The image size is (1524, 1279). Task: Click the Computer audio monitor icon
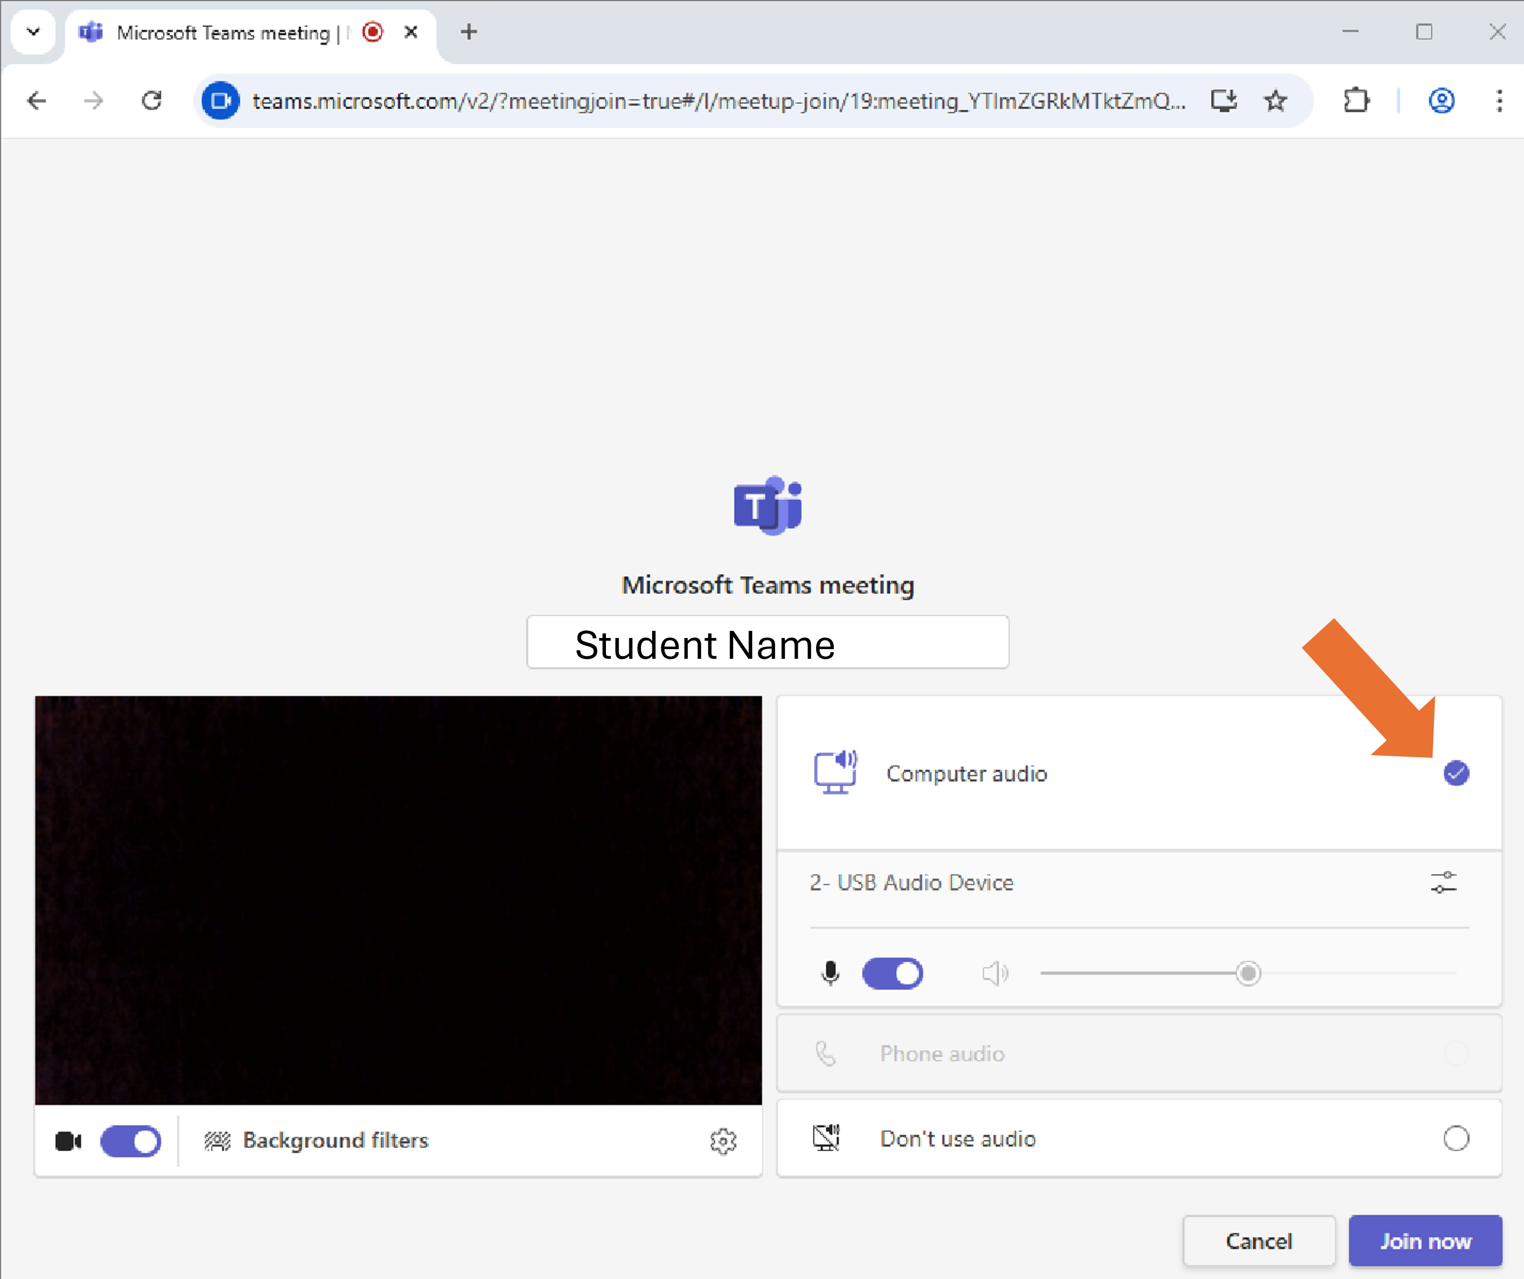(x=835, y=773)
